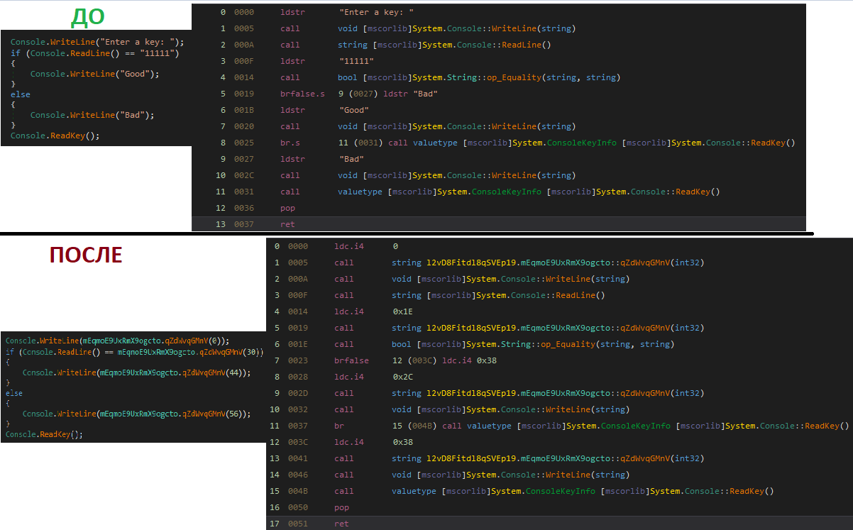Click row index 17 in the bottom IL listing

276,524
